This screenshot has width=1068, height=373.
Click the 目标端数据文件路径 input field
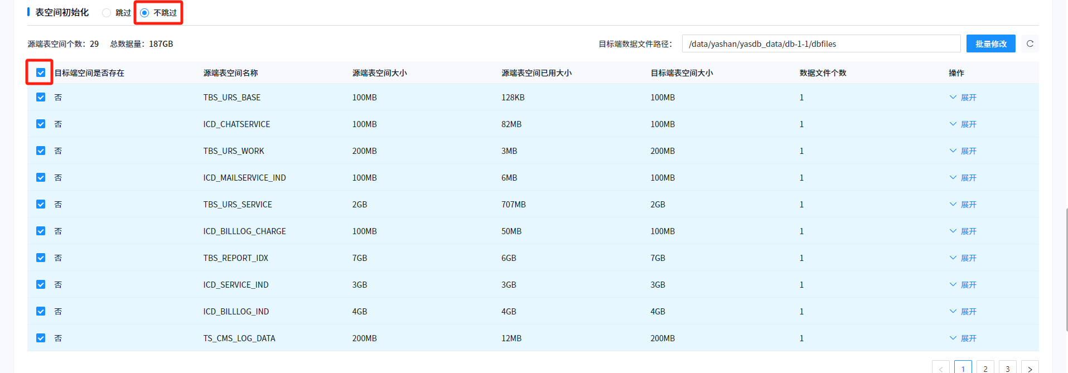821,43
